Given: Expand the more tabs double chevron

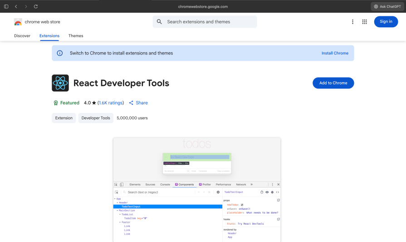Looking at the screenshot, I should pos(251,184).
